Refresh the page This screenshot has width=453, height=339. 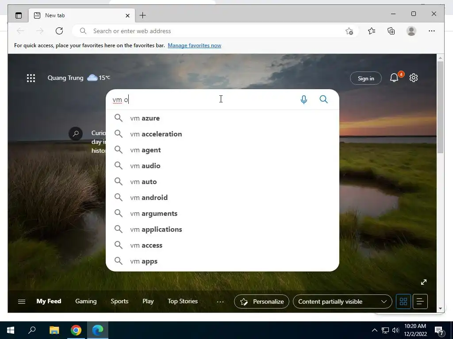click(59, 31)
